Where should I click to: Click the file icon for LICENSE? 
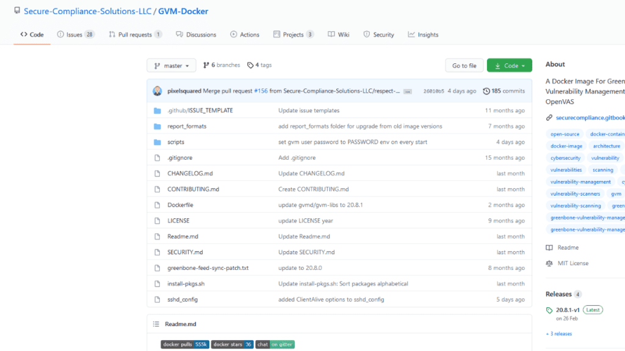[157, 221]
